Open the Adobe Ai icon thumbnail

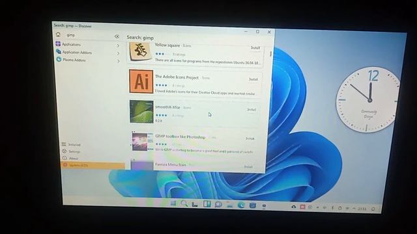(141, 81)
